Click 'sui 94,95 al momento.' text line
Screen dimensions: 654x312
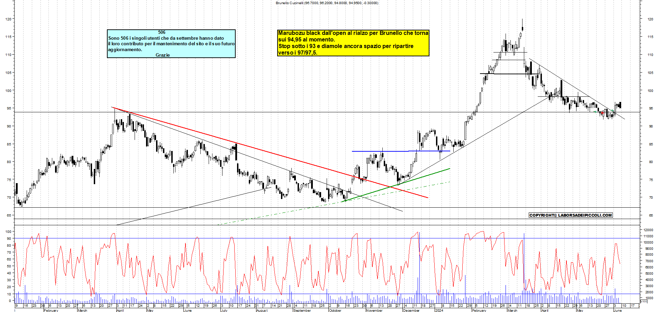(307, 39)
